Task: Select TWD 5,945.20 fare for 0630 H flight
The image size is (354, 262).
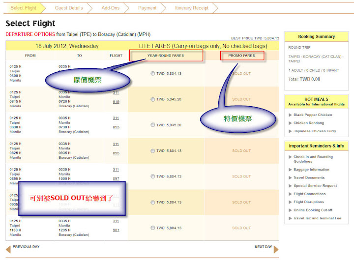Action: tap(153, 125)
